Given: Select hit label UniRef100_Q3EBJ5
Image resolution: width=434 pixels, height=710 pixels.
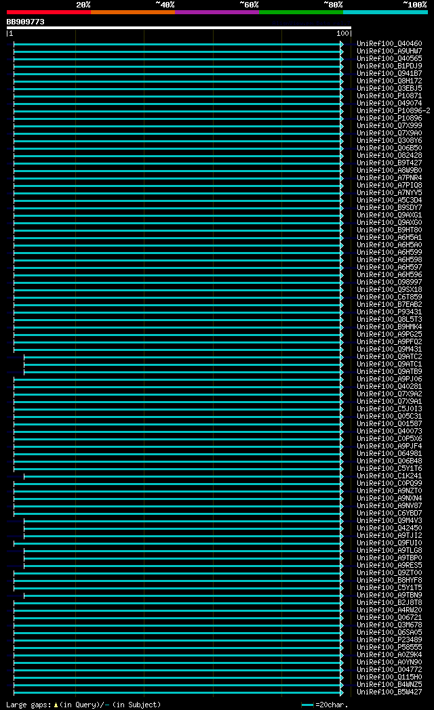Looking at the screenshot, I should coord(389,89).
